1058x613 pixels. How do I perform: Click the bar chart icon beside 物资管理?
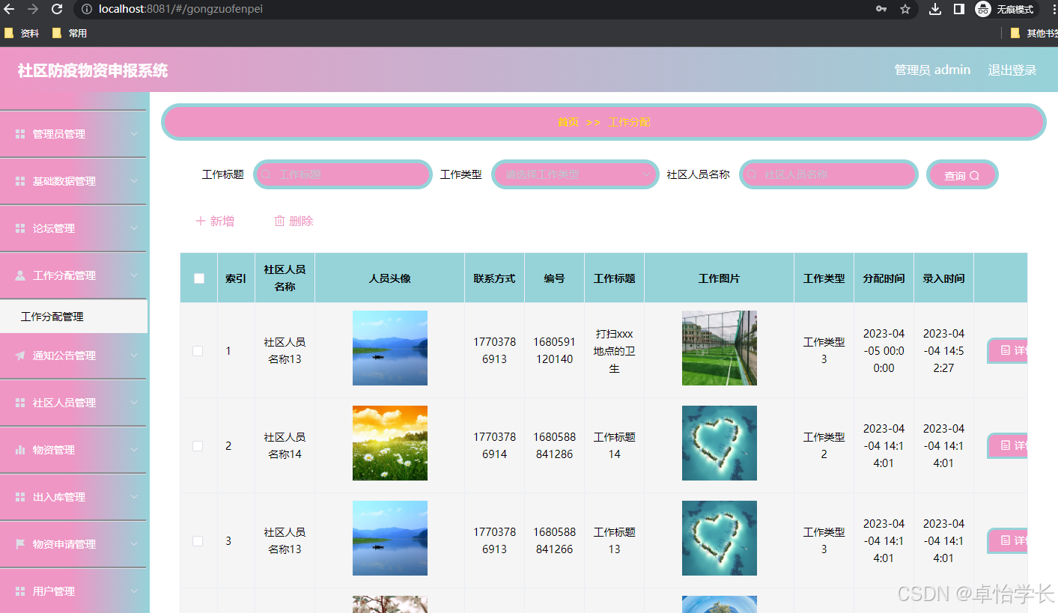20,450
